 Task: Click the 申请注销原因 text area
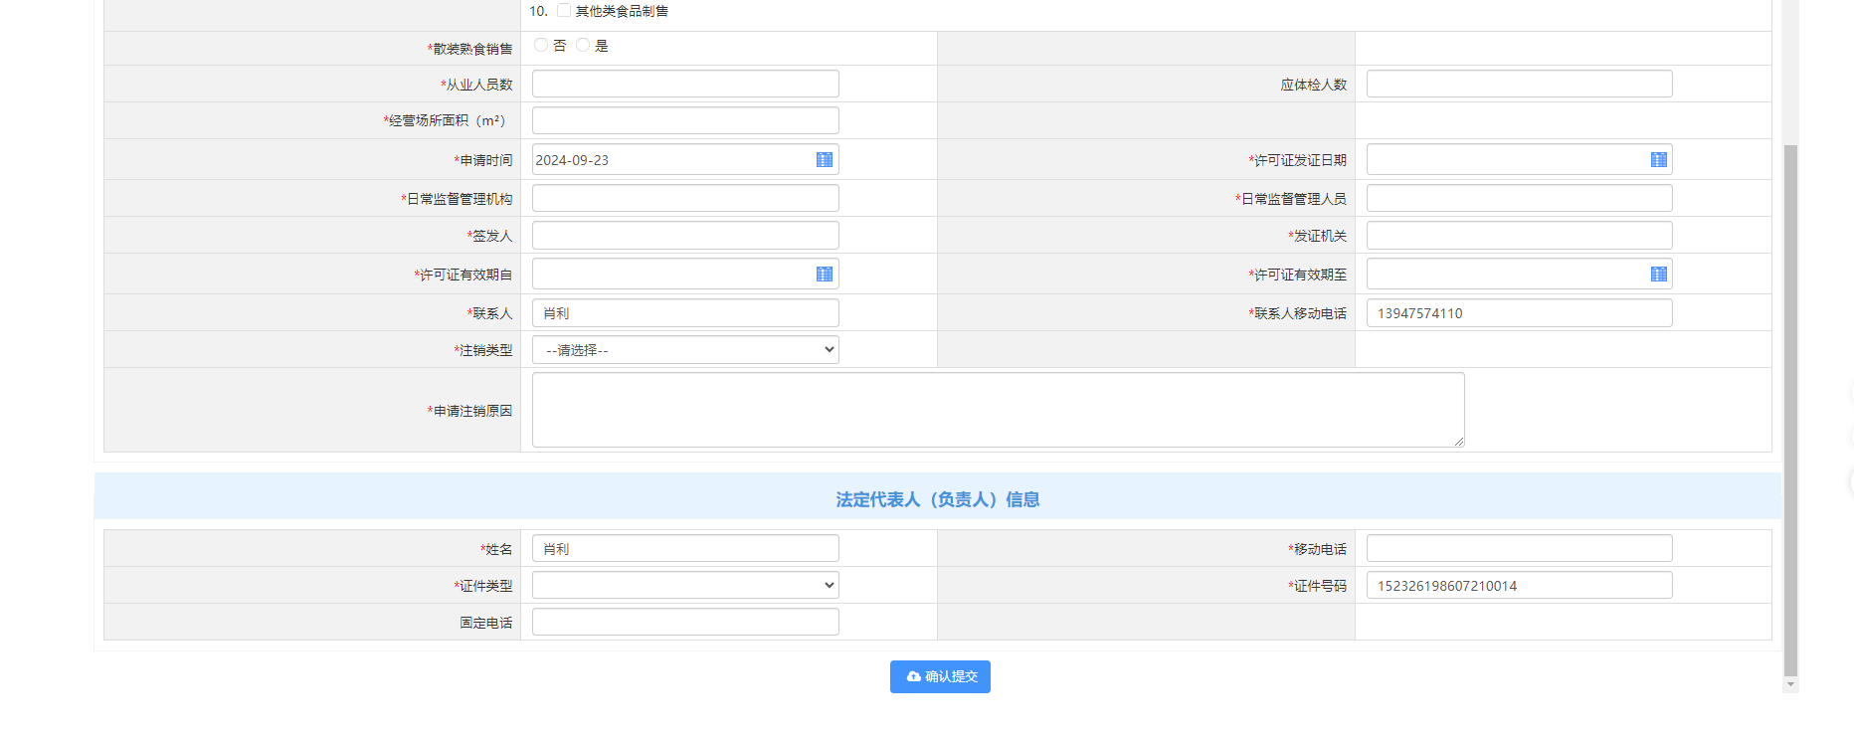[998, 410]
